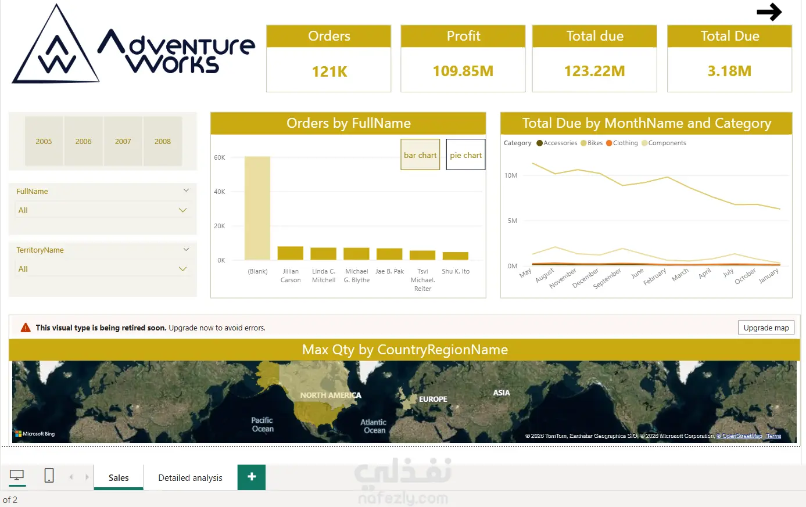Click the Total Due value 3.18M
This screenshot has width=806, height=507.
click(729, 71)
